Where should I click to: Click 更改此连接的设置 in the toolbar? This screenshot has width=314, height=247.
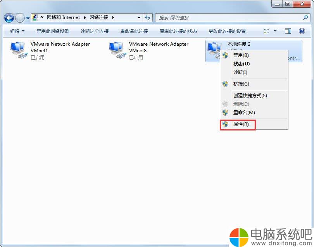[227, 31]
